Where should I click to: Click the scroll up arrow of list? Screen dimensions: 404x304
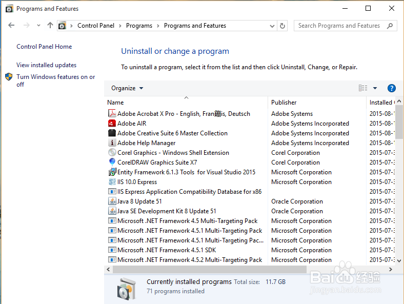(399, 101)
